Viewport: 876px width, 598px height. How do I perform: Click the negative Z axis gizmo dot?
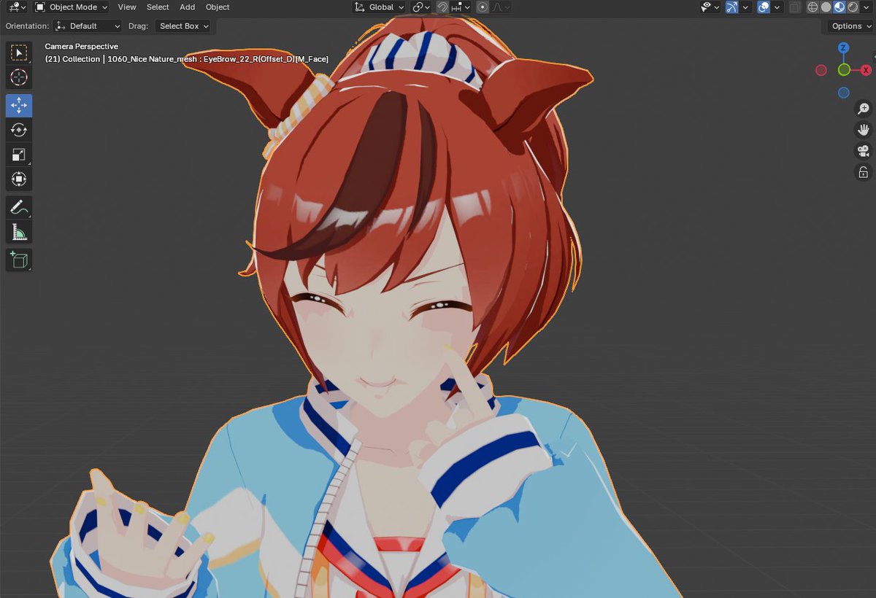coord(844,93)
